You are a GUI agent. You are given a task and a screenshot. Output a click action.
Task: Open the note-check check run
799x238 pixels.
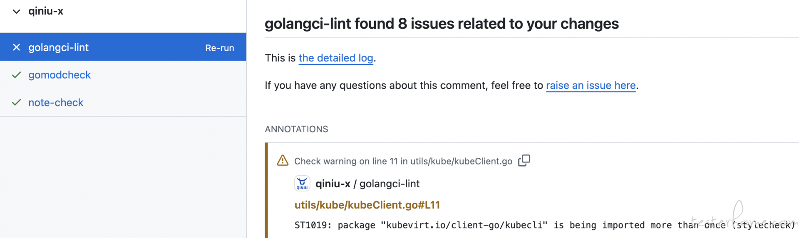56,103
